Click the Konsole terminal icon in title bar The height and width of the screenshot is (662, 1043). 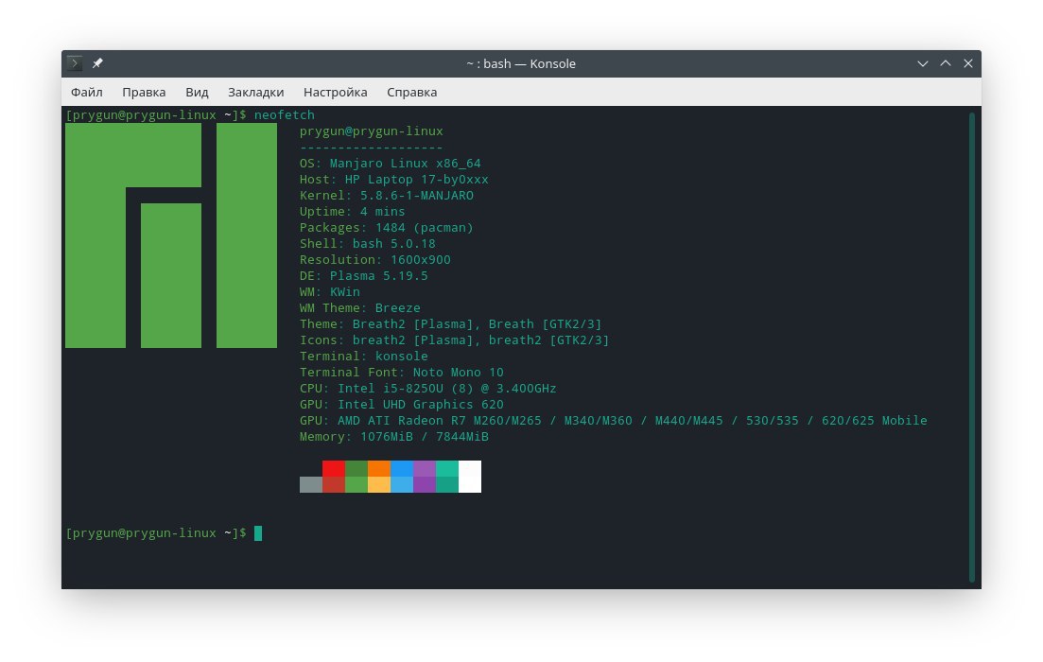[x=75, y=63]
